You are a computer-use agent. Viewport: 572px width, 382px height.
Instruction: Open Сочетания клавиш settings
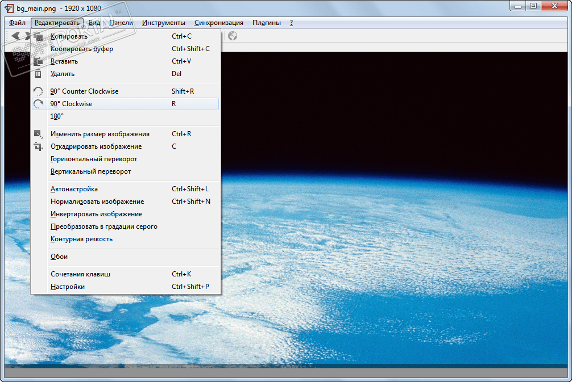[80, 274]
